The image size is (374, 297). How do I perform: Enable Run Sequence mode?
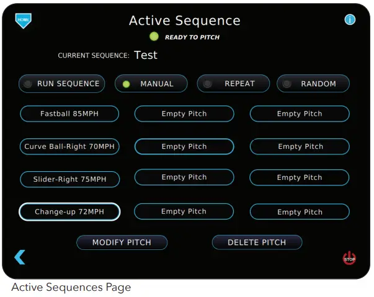(x=61, y=84)
